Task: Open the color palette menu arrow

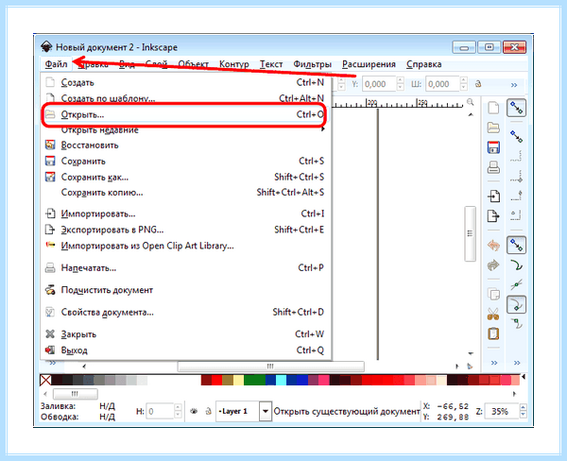Action: pos(524,377)
